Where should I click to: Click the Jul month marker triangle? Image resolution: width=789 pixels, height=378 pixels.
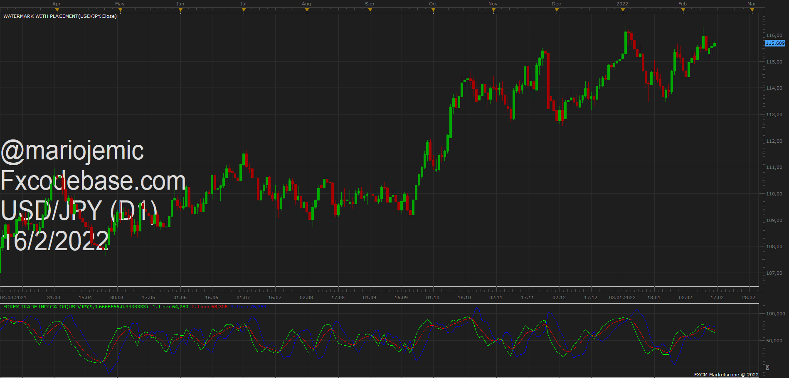click(244, 10)
